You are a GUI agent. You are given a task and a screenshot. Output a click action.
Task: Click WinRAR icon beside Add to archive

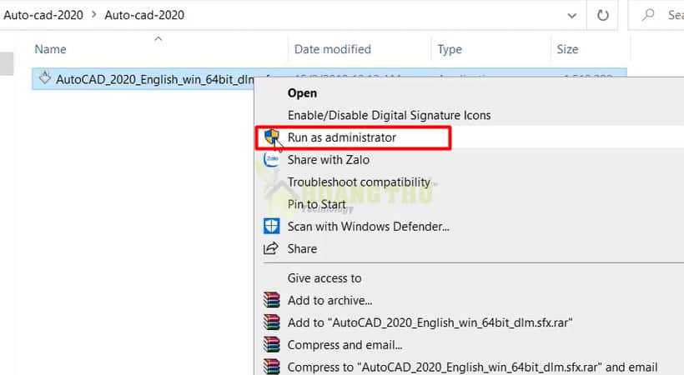click(x=271, y=300)
